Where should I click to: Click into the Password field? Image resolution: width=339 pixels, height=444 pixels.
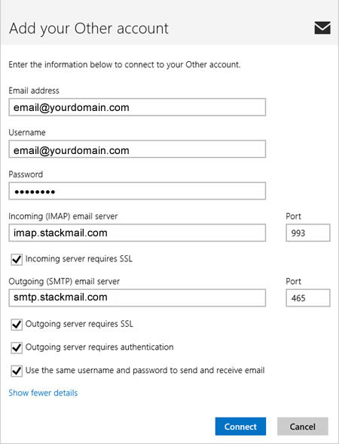[x=137, y=191]
